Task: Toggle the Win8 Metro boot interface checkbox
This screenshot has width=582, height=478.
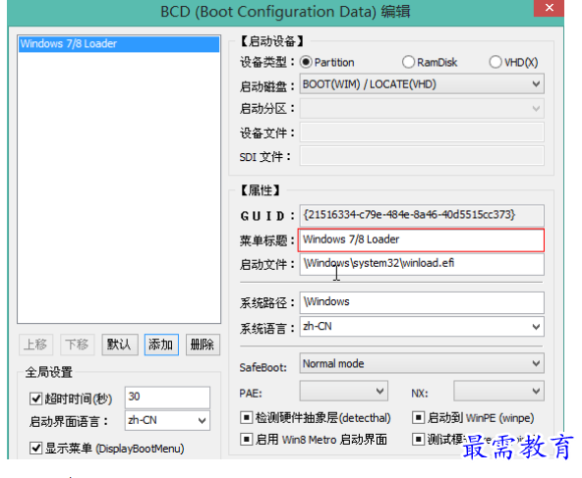Action: coord(246,440)
